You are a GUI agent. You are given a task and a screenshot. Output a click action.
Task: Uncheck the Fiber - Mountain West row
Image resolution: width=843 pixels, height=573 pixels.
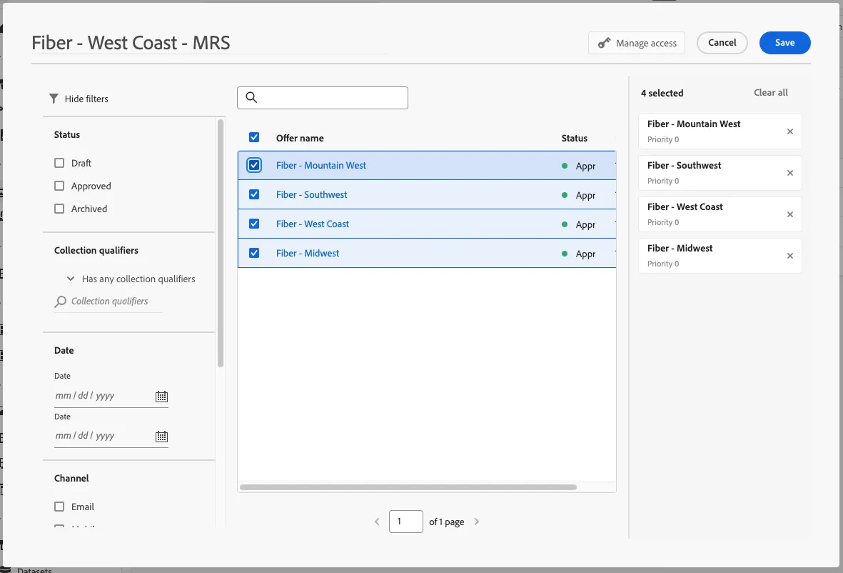254,165
